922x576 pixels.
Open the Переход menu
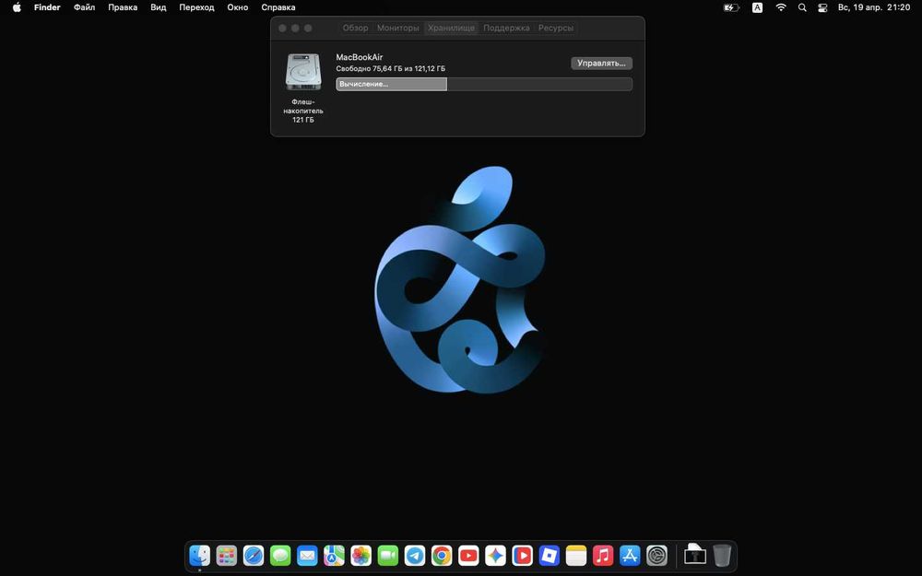click(197, 7)
